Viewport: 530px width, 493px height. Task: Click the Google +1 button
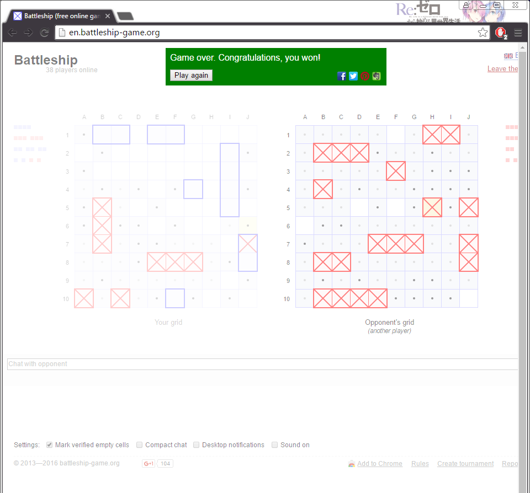[149, 464]
